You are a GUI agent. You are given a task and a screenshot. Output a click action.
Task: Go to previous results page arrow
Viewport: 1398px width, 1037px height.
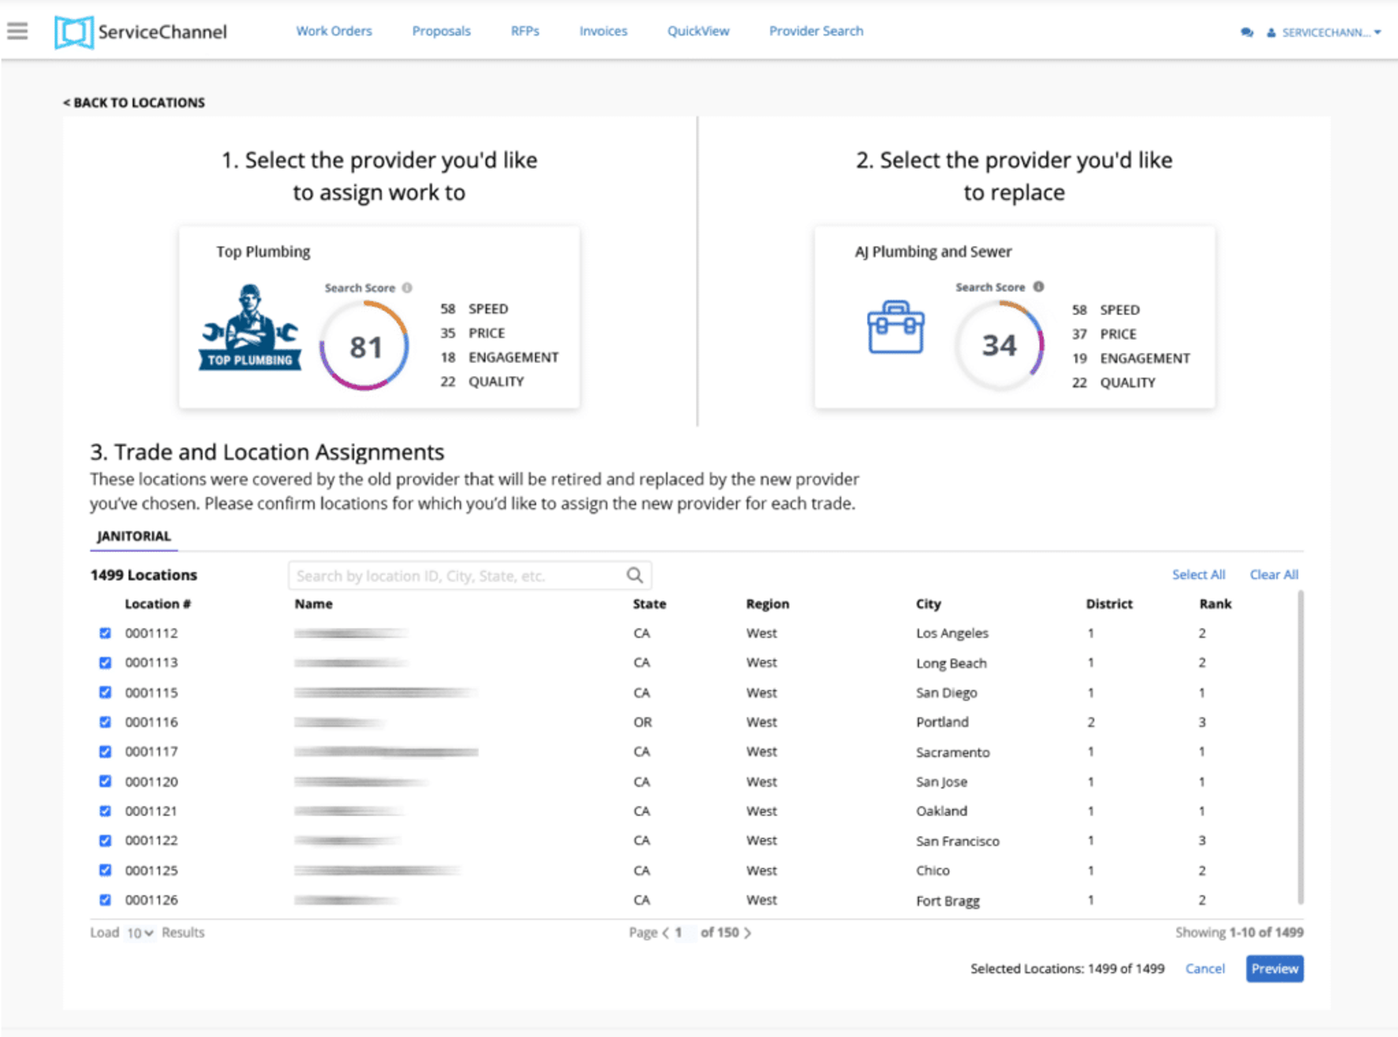(x=666, y=933)
